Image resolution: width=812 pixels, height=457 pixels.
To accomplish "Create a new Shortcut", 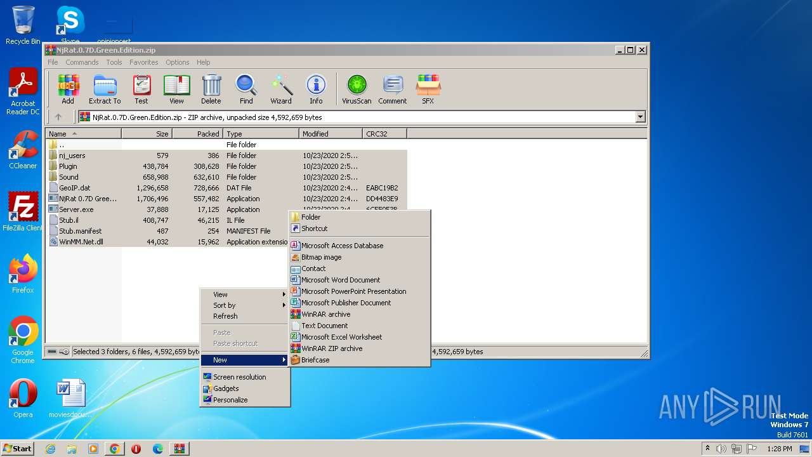I will tap(360, 228).
